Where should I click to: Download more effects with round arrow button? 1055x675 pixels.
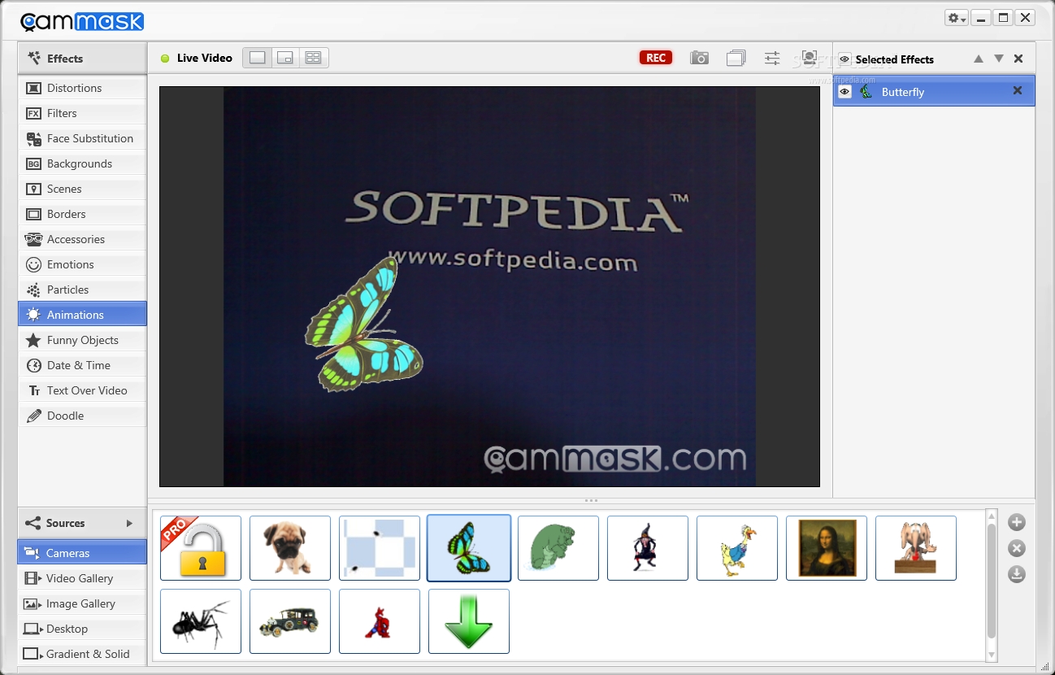(1017, 574)
